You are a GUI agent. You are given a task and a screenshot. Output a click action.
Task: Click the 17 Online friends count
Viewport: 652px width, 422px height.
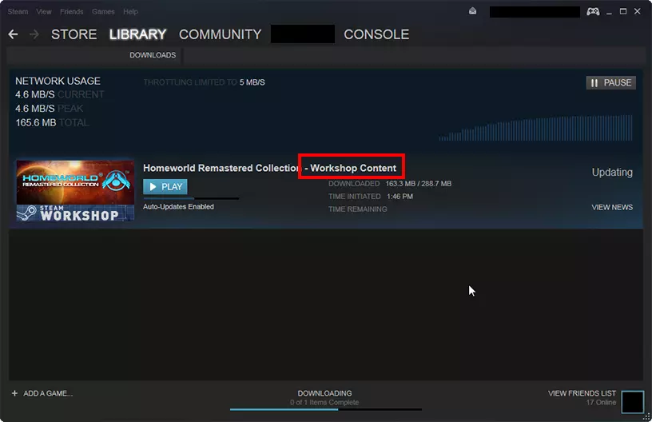(602, 403)
